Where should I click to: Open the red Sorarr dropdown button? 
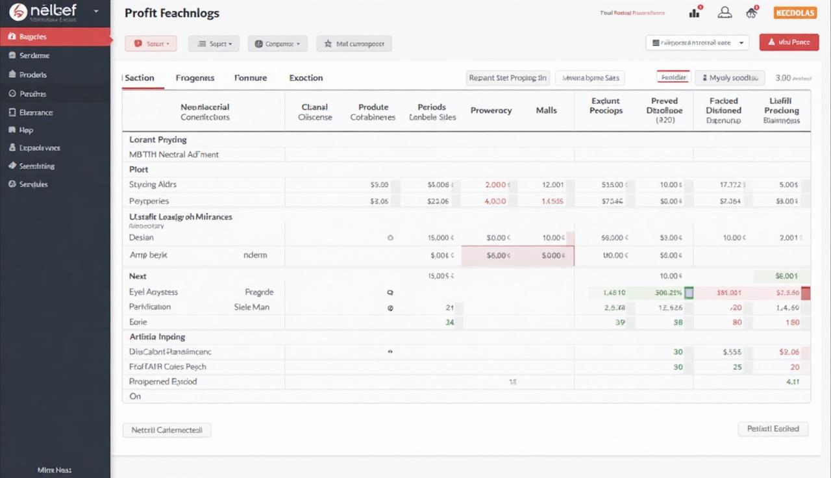pyautogui.click(x=151, y=44)
